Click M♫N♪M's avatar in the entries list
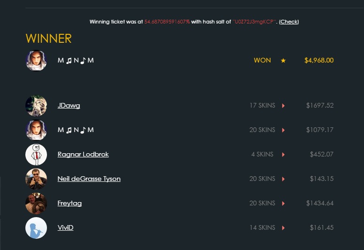Viewport: 364px width, 250px height. click(x=36, y=130)
